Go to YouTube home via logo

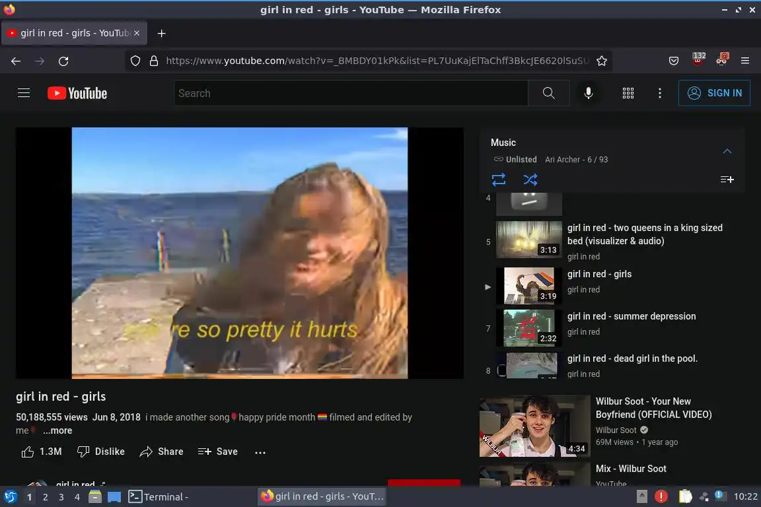pos(77,93)
